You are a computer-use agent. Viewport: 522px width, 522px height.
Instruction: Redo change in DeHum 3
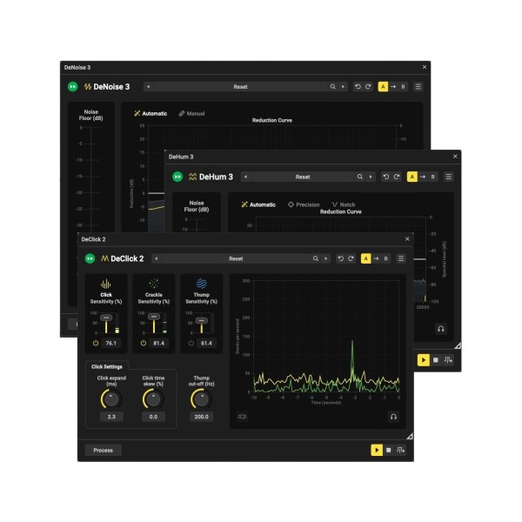point(397,177)
